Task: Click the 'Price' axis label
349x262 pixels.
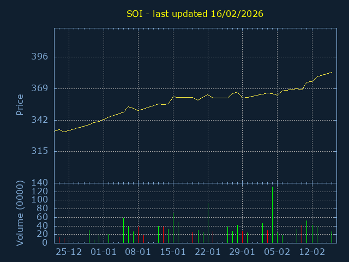Action: (x=20, y=105)
